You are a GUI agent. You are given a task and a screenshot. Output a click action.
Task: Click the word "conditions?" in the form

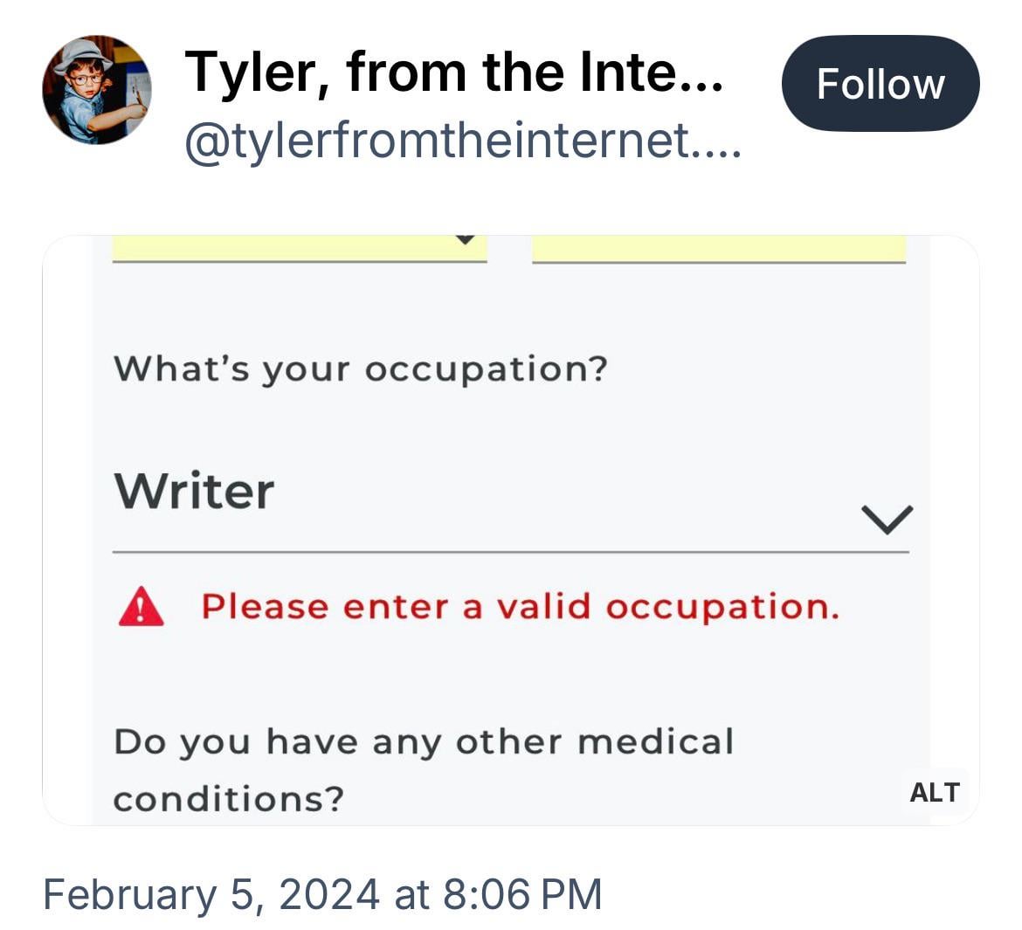229,799
